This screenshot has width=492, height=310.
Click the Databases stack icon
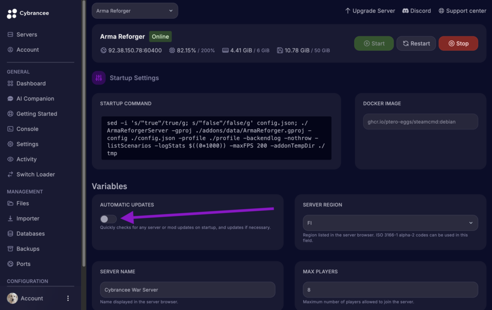pyautogui.click(x=11, y=234)
